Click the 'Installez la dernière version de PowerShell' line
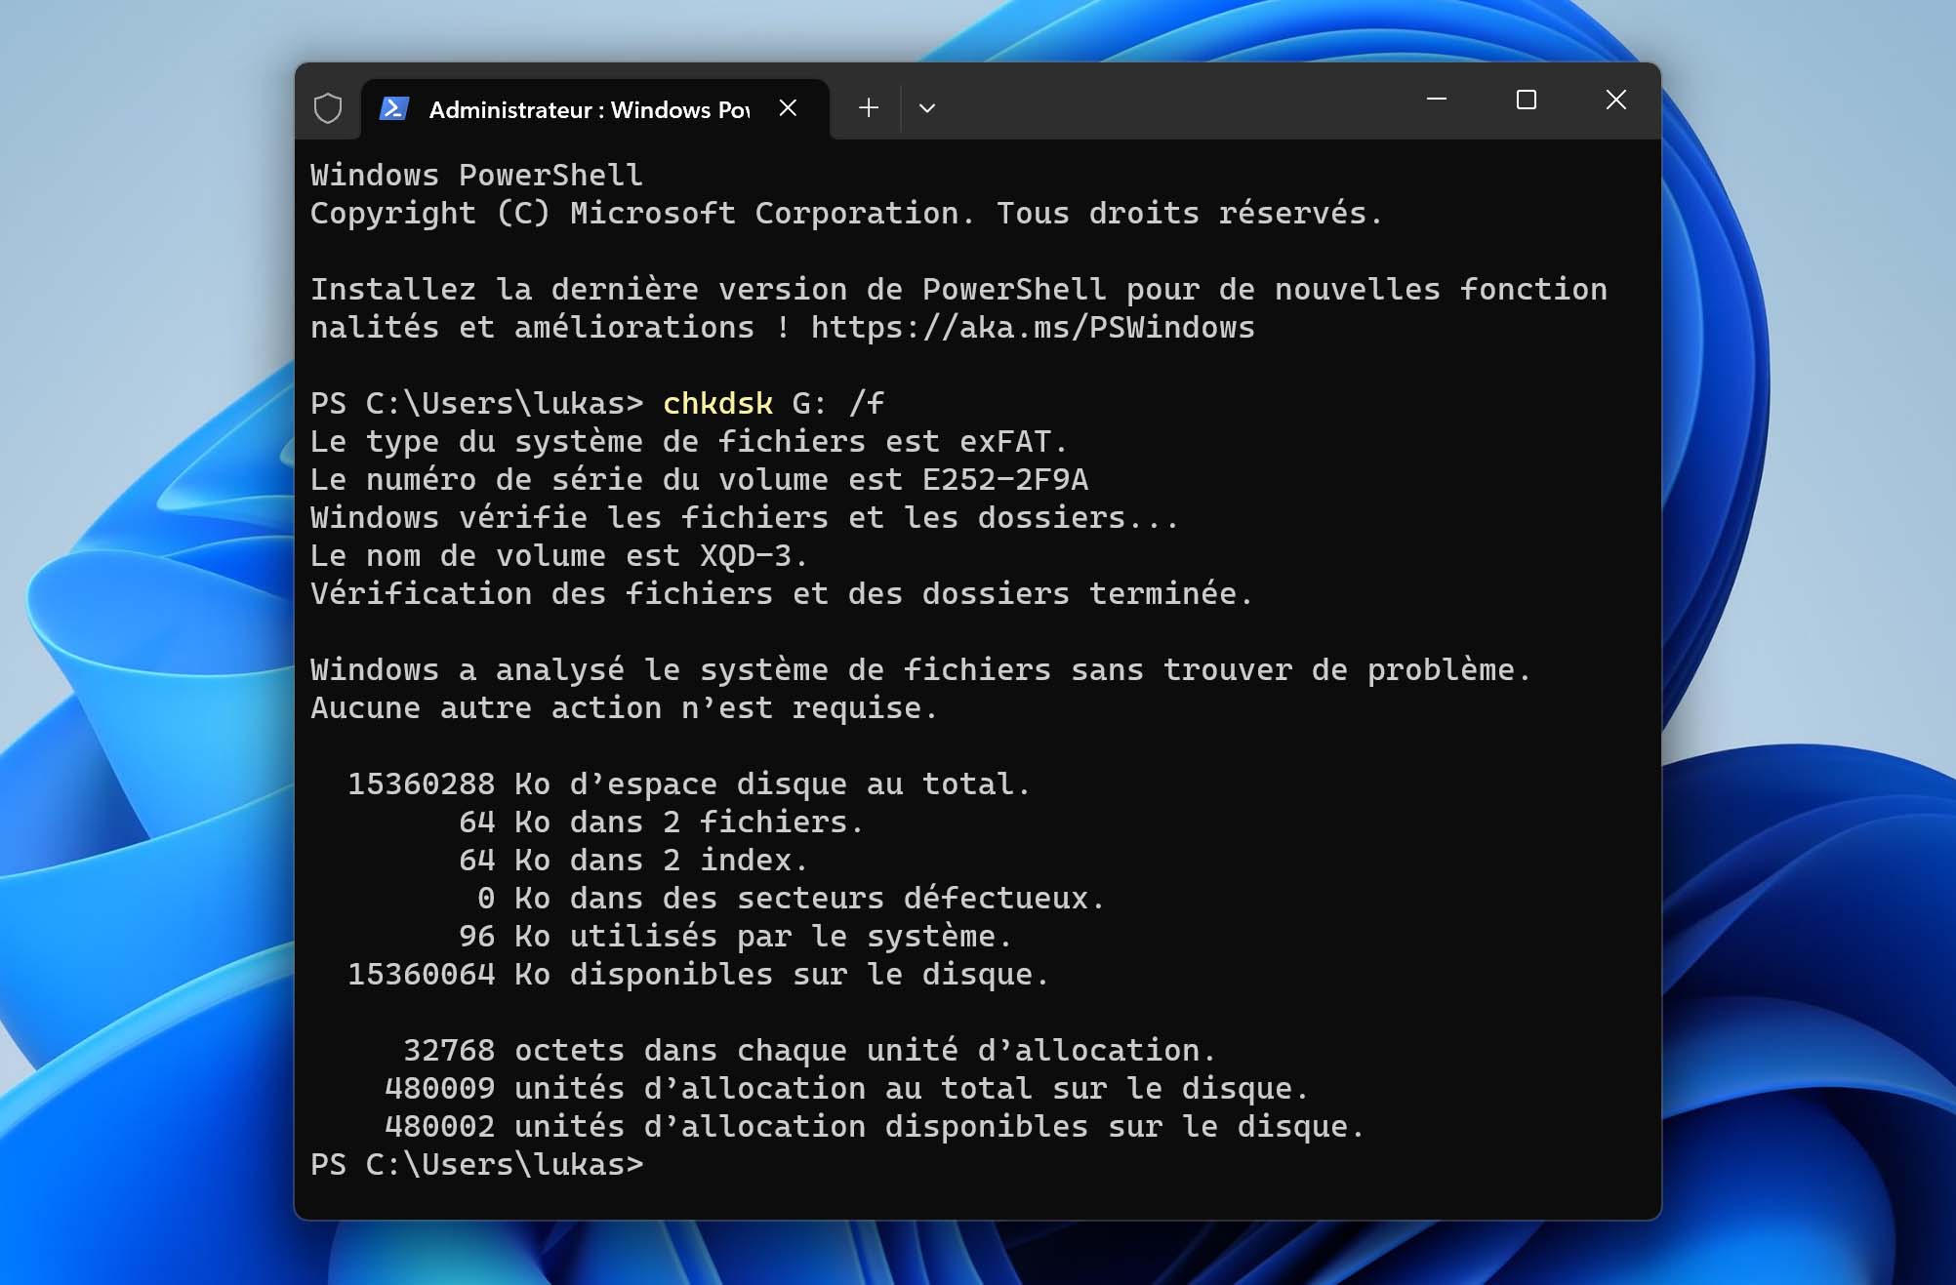 point(958,290)
